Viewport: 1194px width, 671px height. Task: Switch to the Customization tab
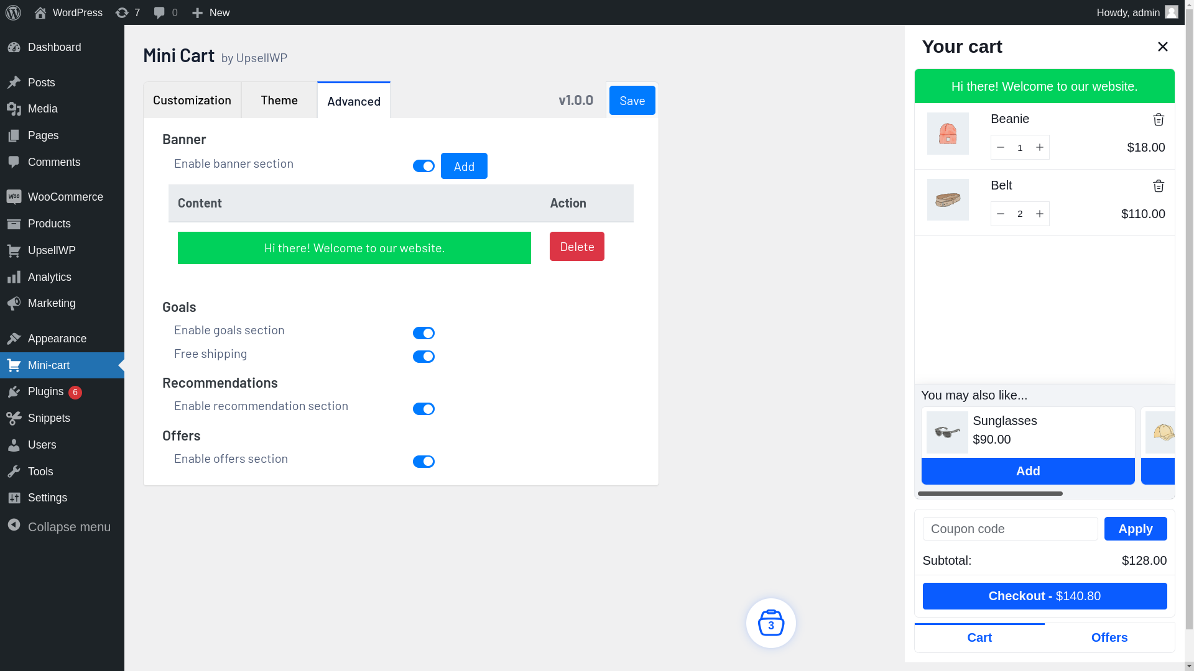coord(192,100)
